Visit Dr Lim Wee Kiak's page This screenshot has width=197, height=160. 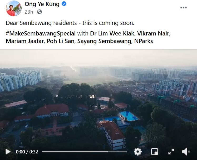[x=112, y=33]
